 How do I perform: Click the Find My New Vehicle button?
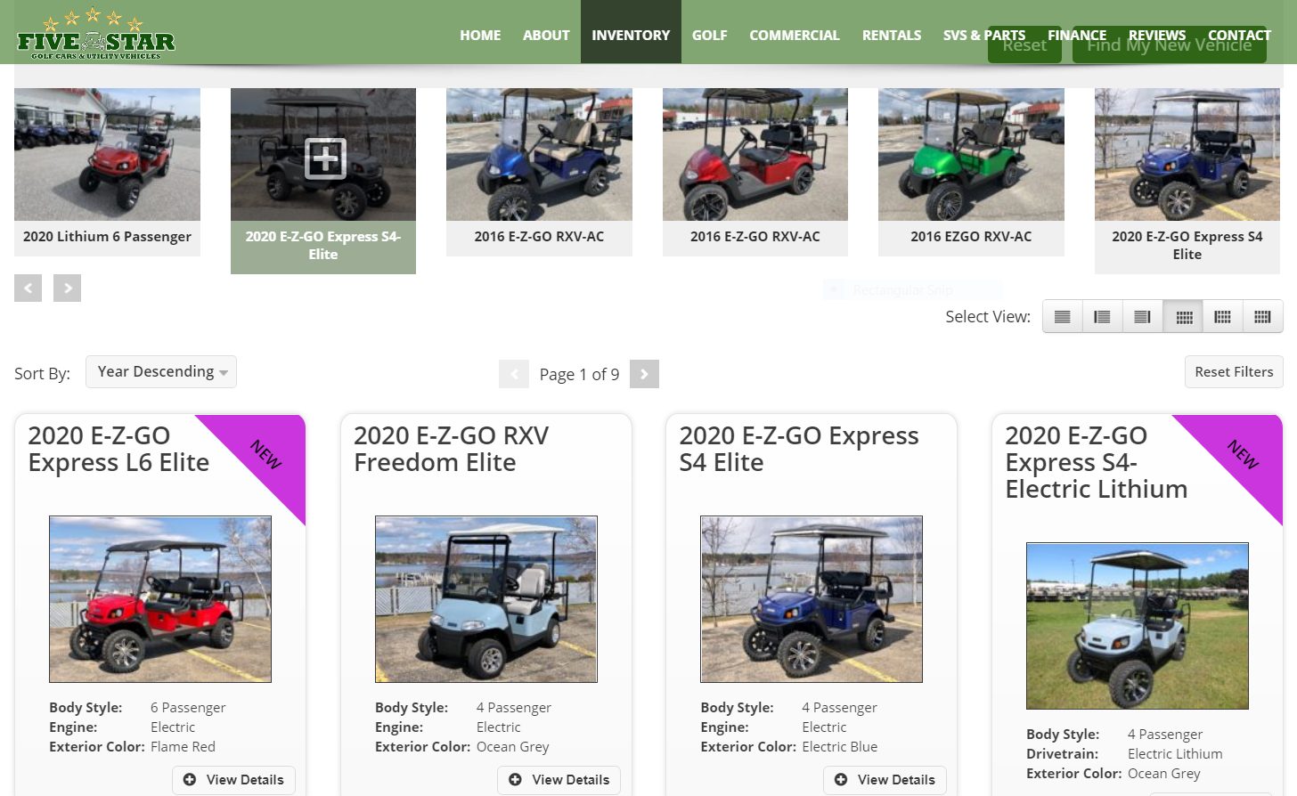[x=1169, y=45]
